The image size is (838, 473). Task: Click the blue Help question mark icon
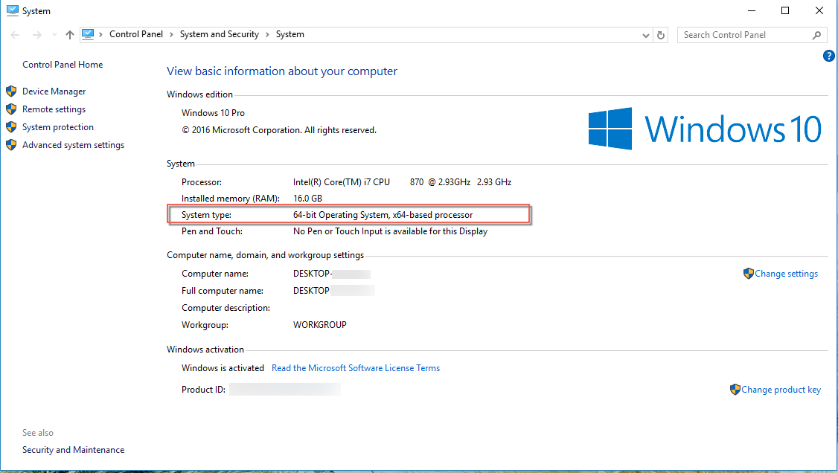click(x=828, y=57)
